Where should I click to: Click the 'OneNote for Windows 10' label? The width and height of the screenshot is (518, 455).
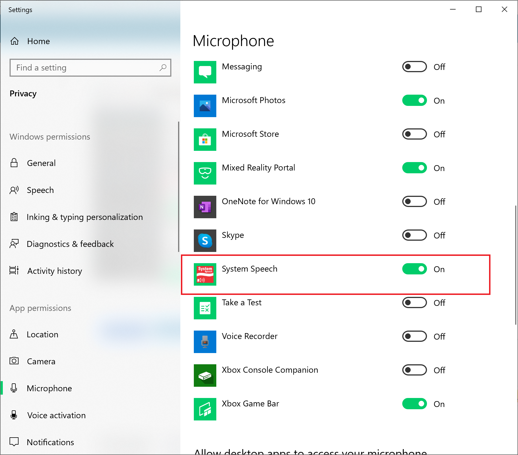(x=269, y=201)
